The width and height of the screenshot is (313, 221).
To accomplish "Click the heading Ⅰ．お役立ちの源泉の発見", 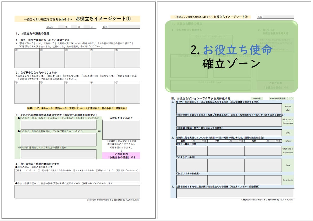I will click(x=33, y=33).
